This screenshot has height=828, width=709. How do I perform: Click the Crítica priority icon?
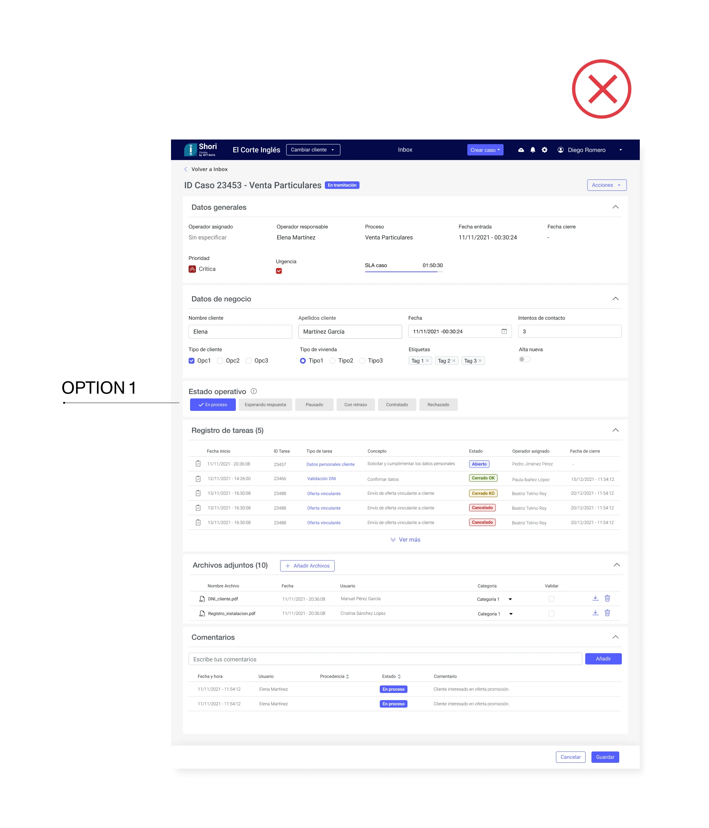(192, 269)
